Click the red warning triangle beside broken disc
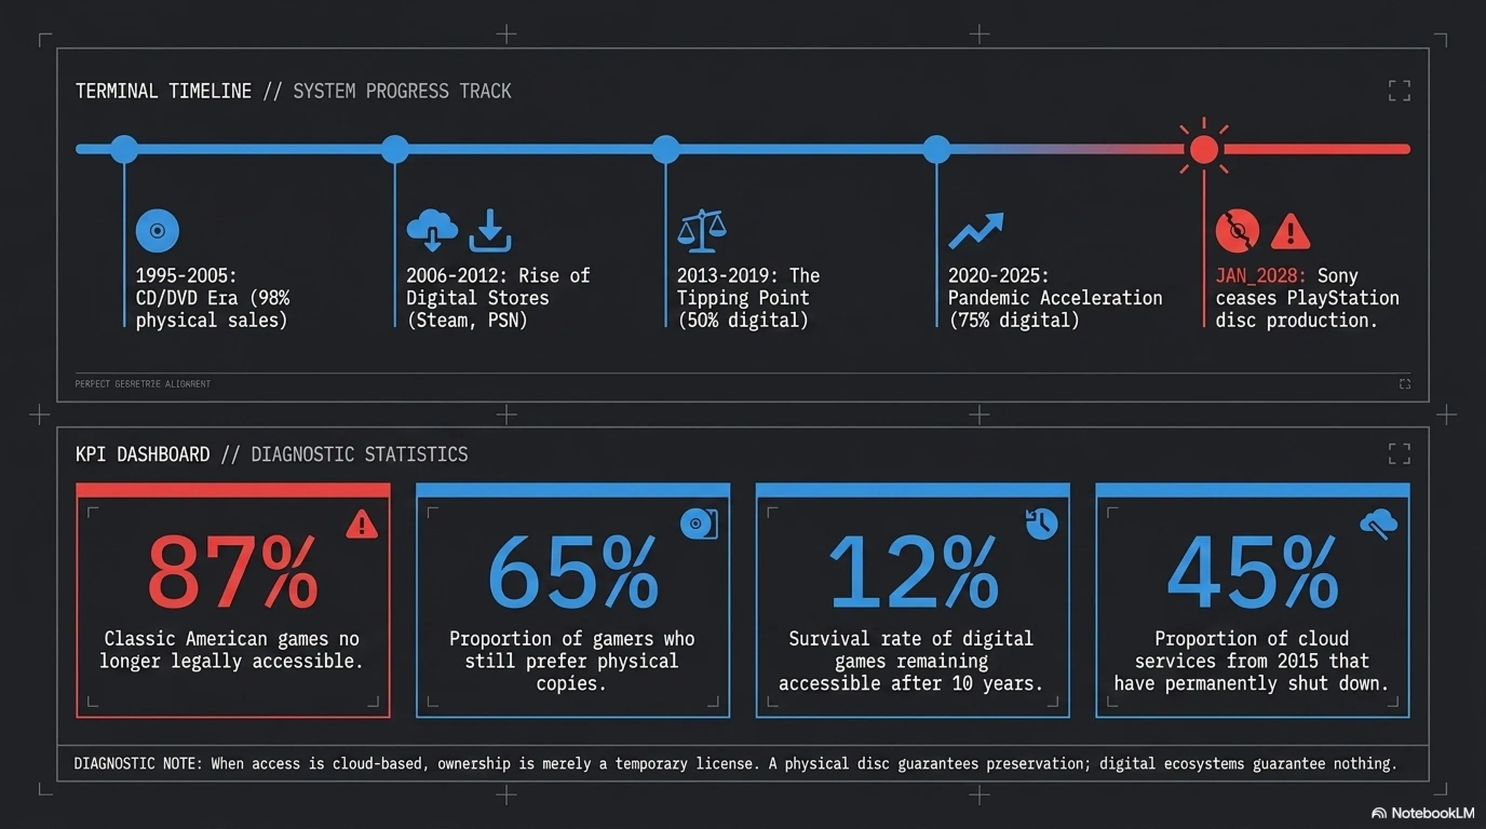Screen dimensions: 1486x829 (1291, 232)
